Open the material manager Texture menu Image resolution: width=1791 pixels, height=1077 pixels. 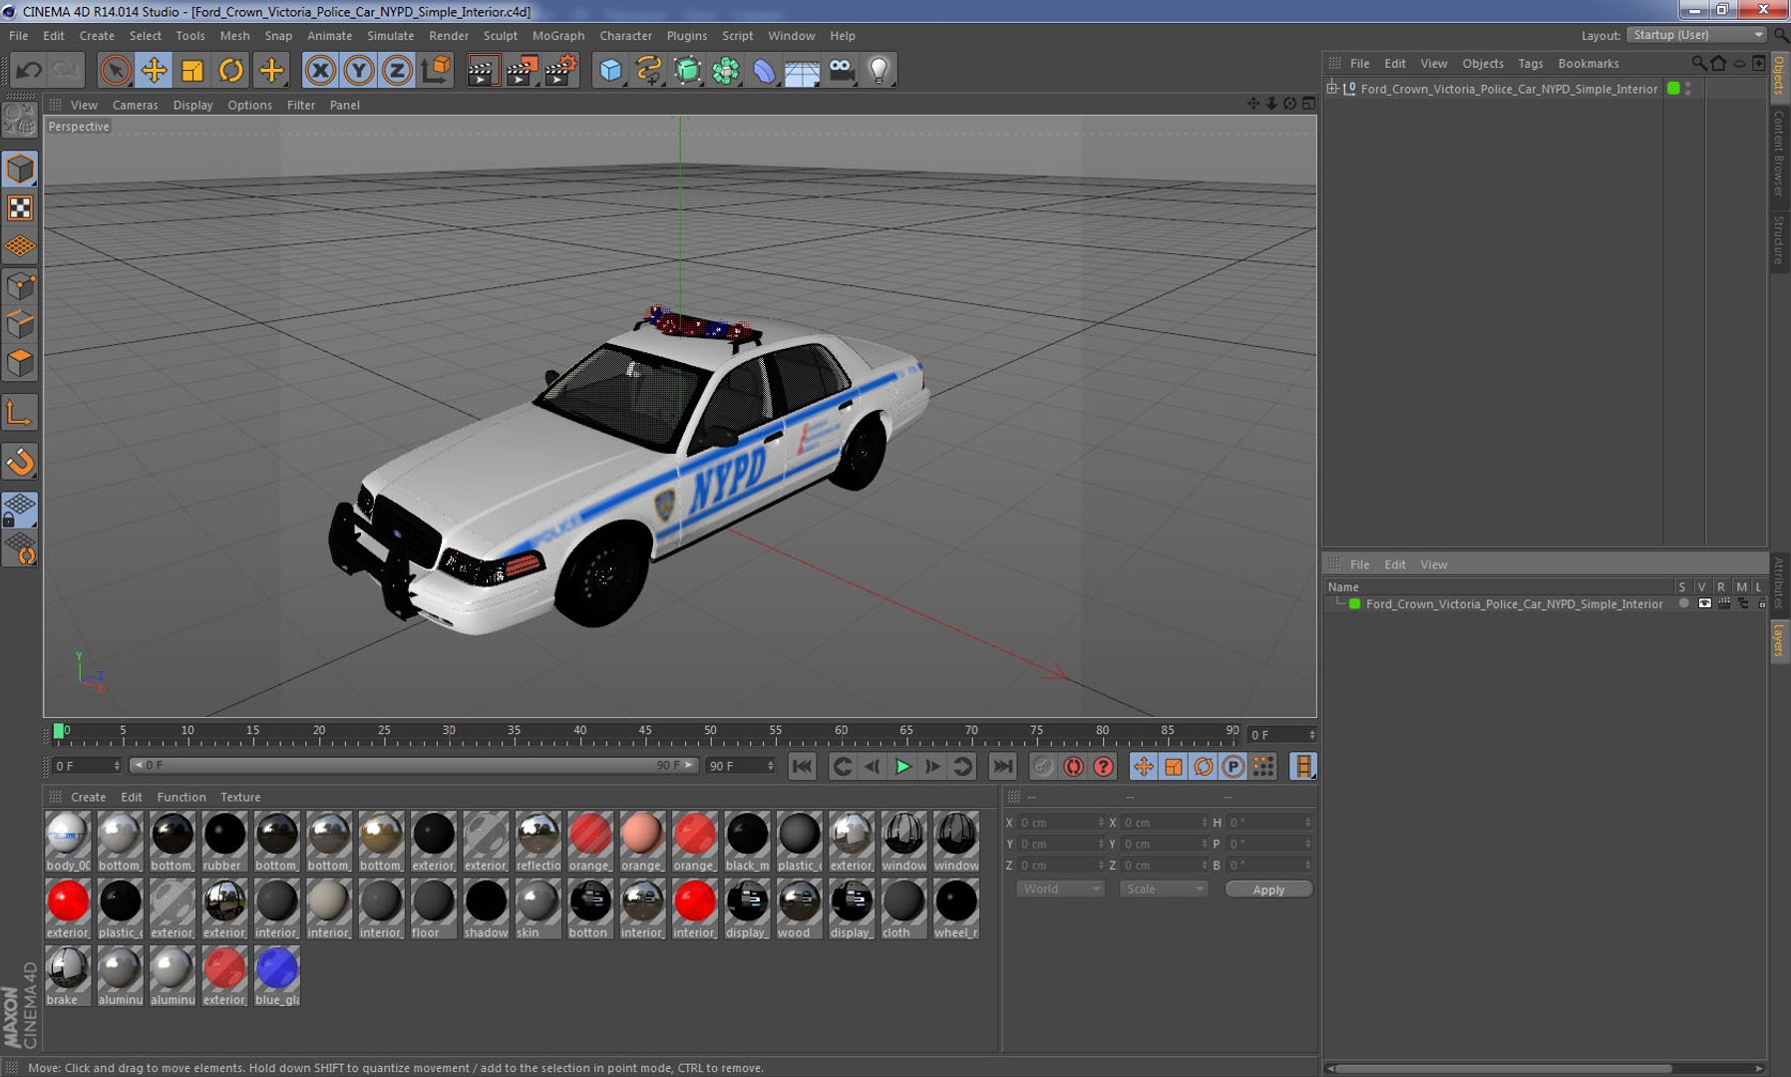(x=240, y=797)
